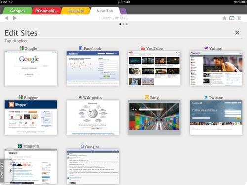This screenshot has height=185, width=247.
Task: Click the "YouTube" site label
Action: pyautogui.click(x=154, y=49)
